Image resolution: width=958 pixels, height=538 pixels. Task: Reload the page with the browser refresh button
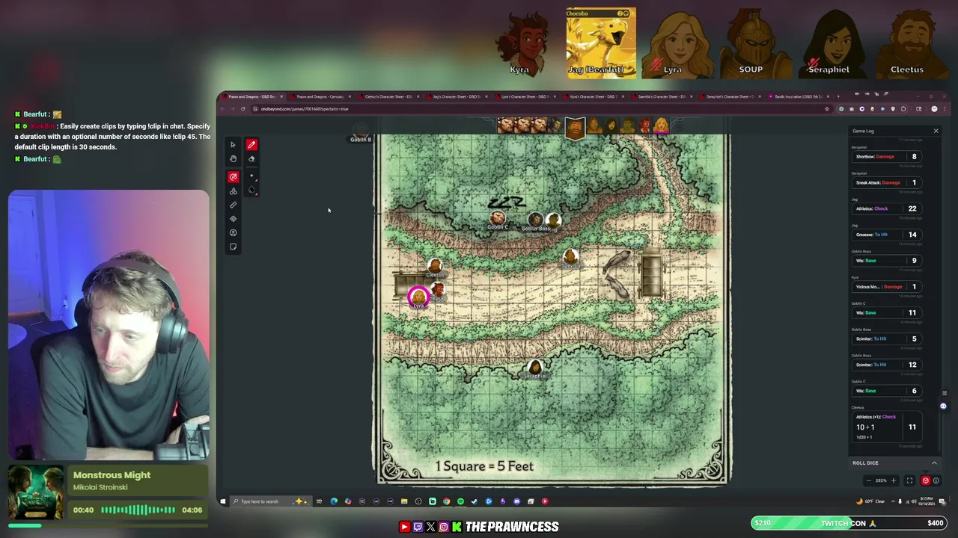point(242,109)
